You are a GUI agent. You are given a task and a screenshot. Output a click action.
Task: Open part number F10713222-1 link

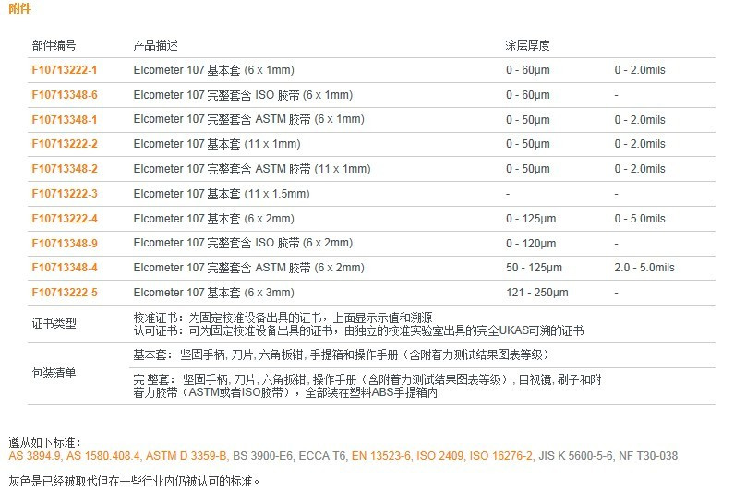coord(64,70)
